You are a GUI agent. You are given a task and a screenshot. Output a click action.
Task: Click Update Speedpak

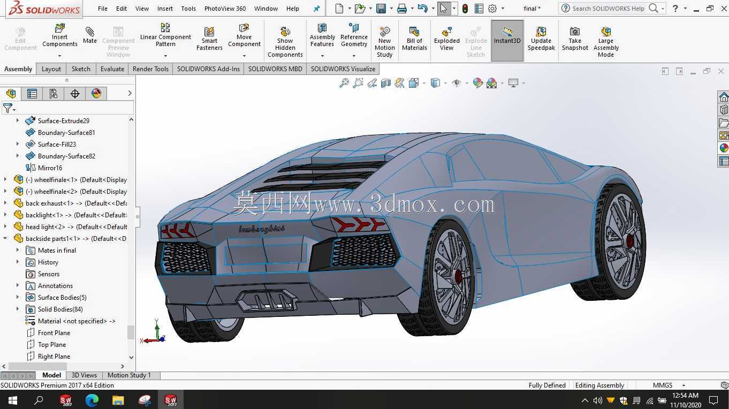(541, 39)
